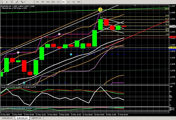Click the 1.2725 price scale value
176x120 pixels.
[173, 83]
